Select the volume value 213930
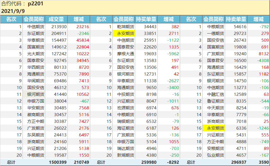270x166 pixels. 59,27
